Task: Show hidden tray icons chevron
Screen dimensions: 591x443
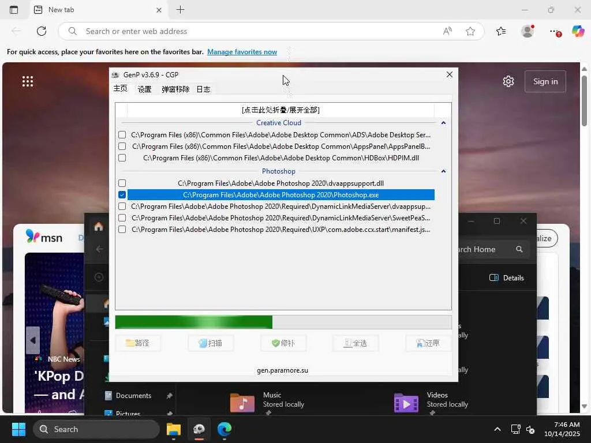Action: [498, 429]
